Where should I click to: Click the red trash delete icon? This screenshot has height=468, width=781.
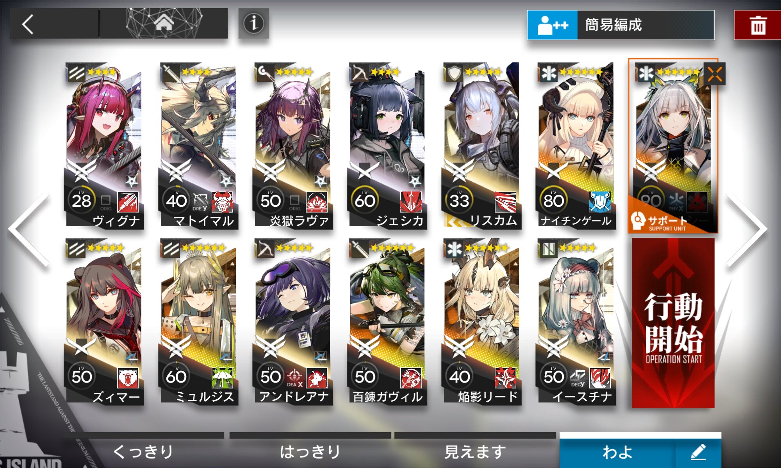tap(758, 25)
